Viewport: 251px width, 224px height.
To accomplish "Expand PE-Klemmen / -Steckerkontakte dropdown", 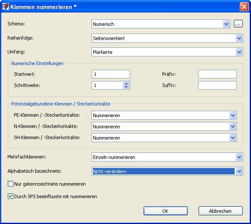I will point(233,115).
